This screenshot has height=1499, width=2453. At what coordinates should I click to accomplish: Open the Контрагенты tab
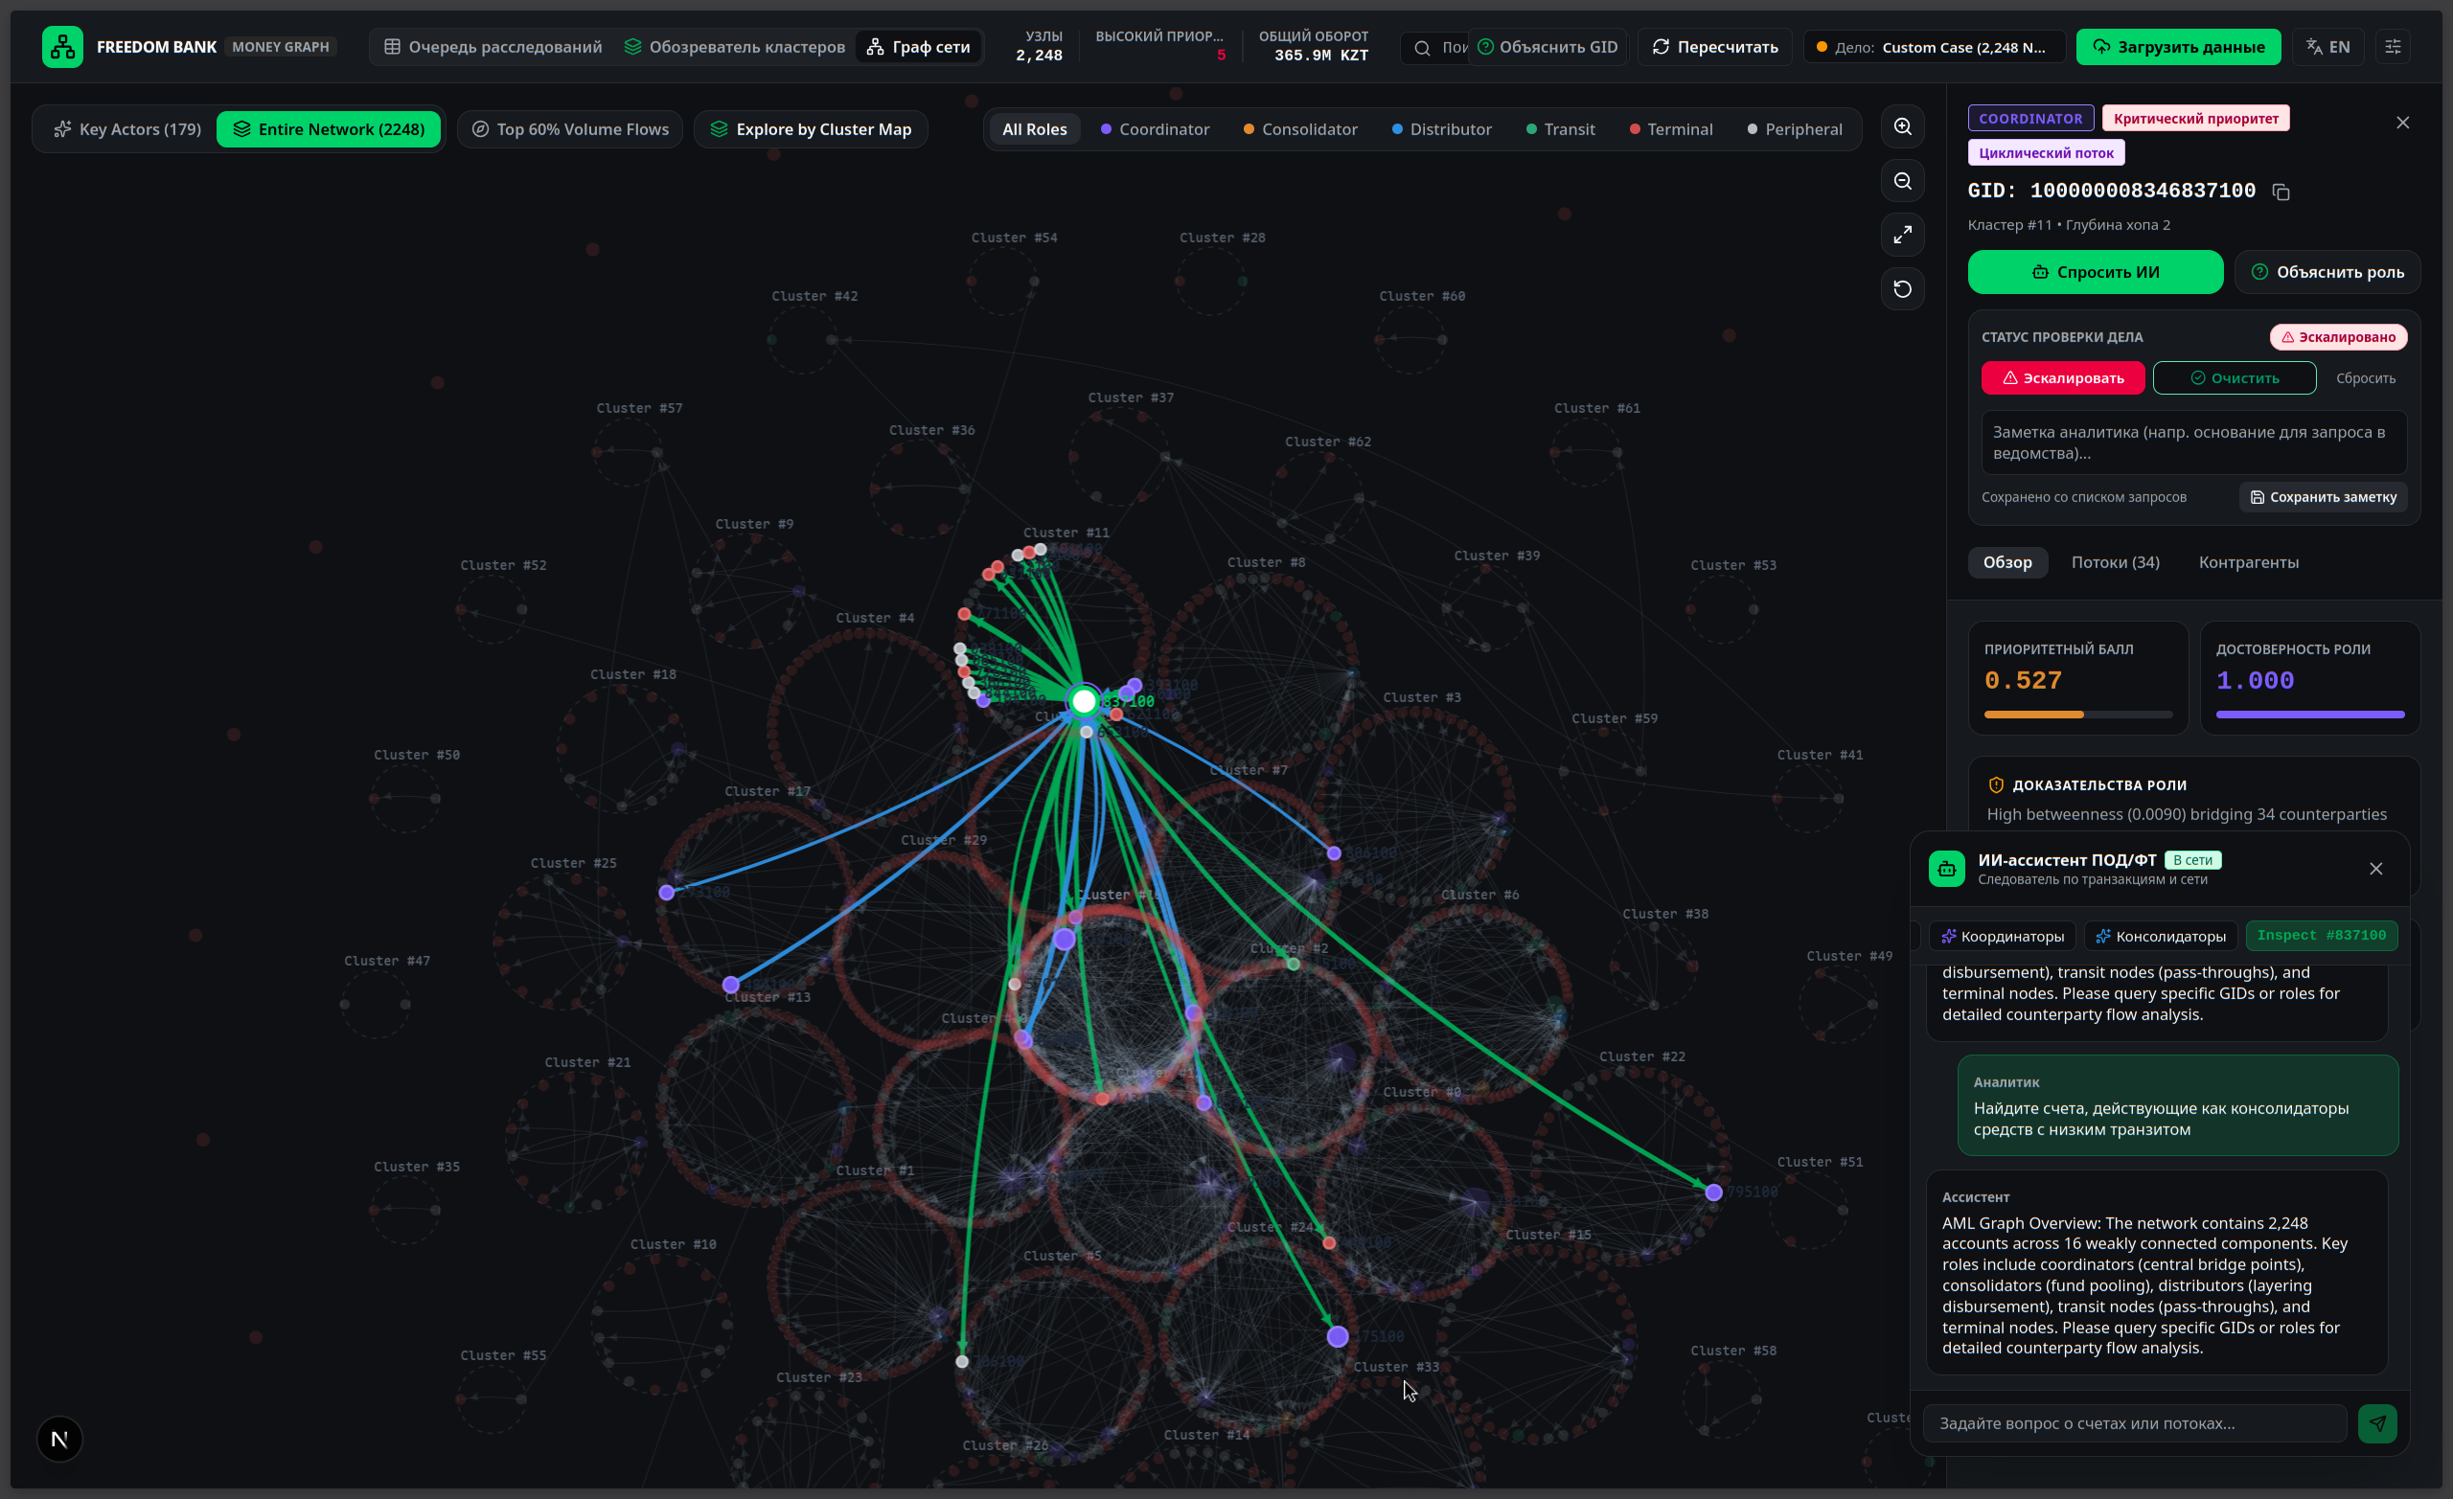point(2248,562)
